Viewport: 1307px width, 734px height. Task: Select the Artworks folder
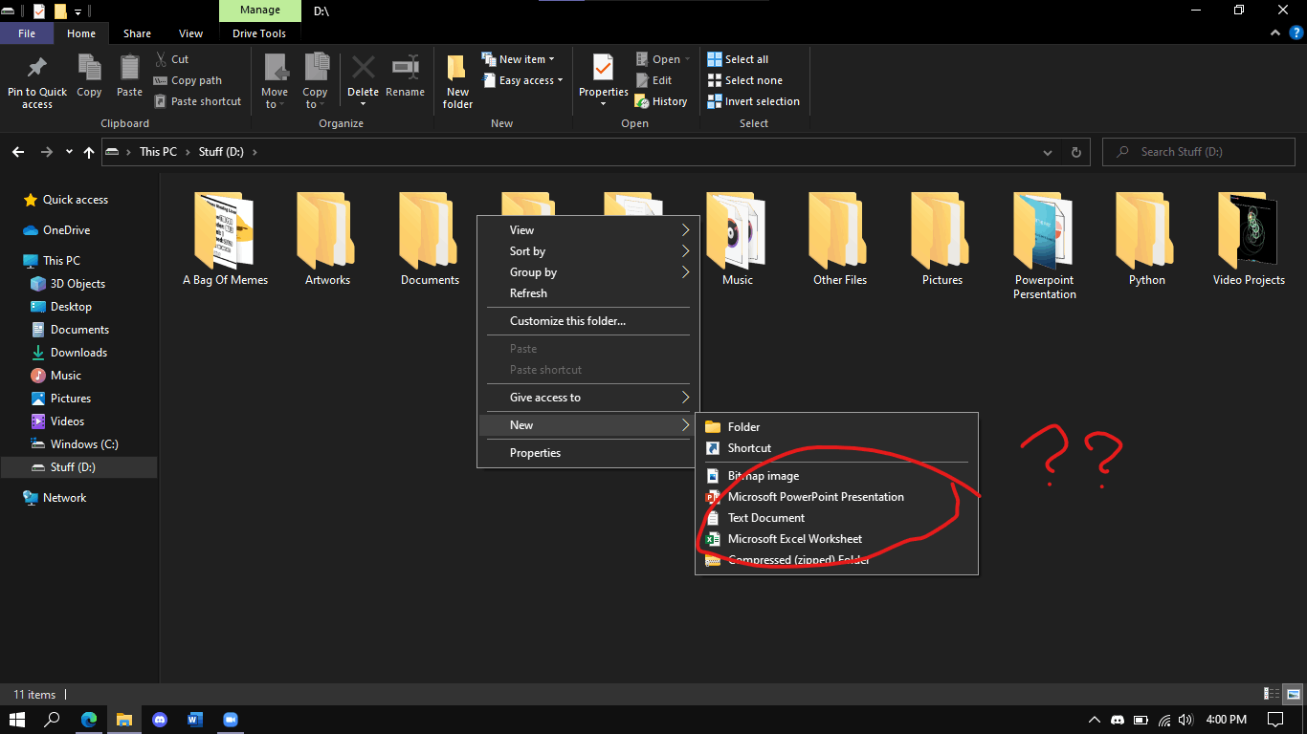coord(327,239)
